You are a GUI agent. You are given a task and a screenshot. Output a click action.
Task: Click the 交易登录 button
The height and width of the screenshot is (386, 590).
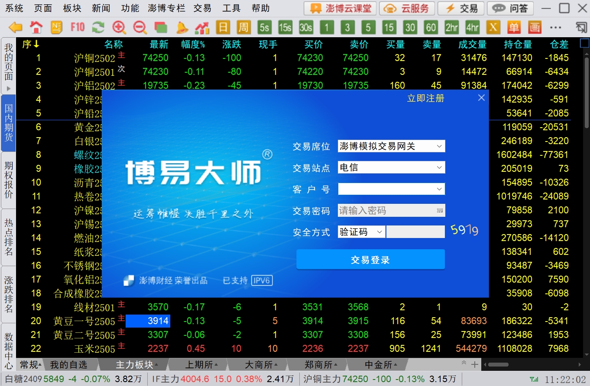coord(370,260)
